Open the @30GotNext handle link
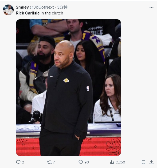The width and height of the screenshot is (157, 168). tap(42, 7)
